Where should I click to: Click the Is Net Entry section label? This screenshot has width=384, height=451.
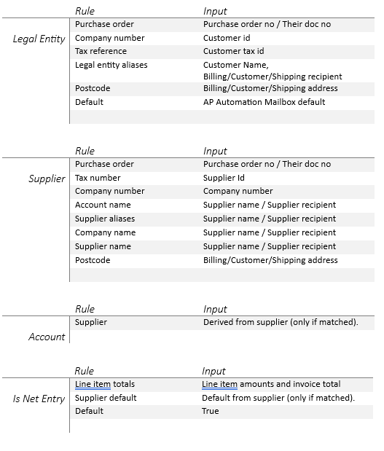coord(39,399)
